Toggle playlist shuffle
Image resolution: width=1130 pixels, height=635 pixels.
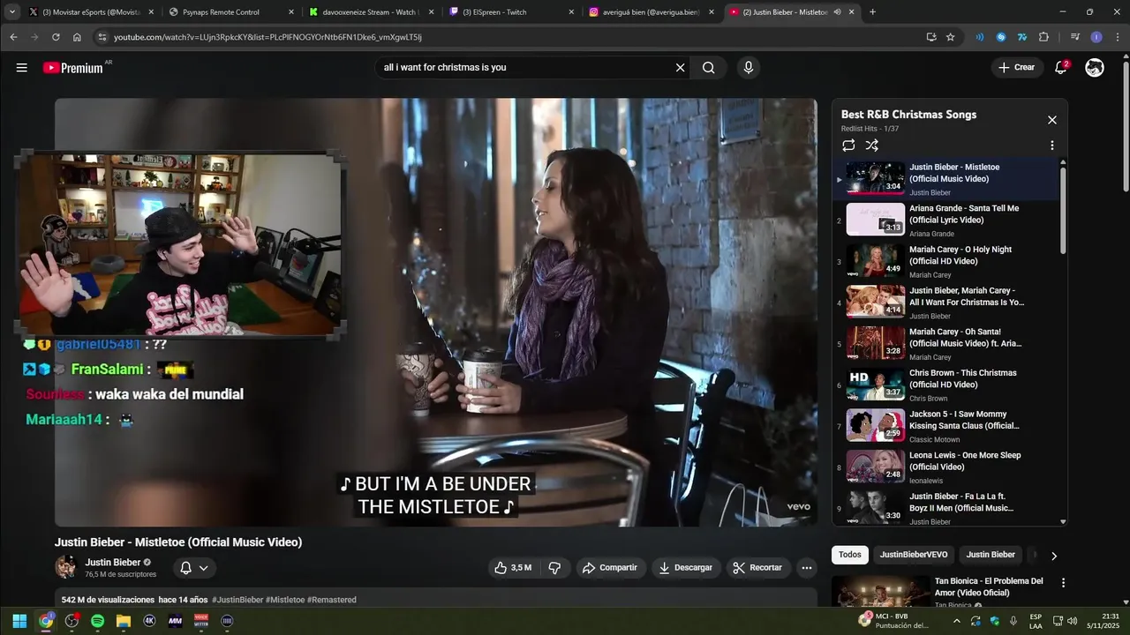click(872, 146)
